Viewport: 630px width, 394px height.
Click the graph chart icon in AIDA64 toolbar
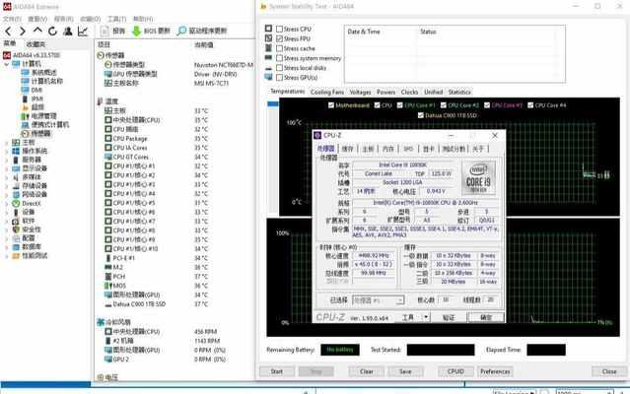(83, 31)
